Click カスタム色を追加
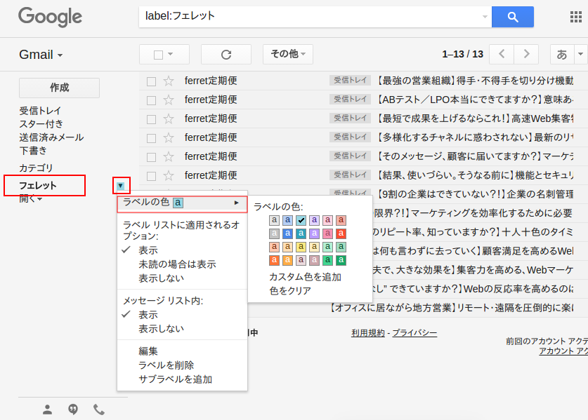Screen dimensions: 588x420 305,277
